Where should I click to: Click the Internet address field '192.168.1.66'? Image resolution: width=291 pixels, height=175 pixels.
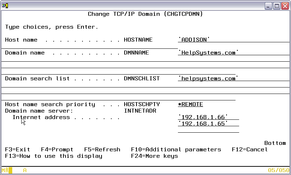pos(203,117)
